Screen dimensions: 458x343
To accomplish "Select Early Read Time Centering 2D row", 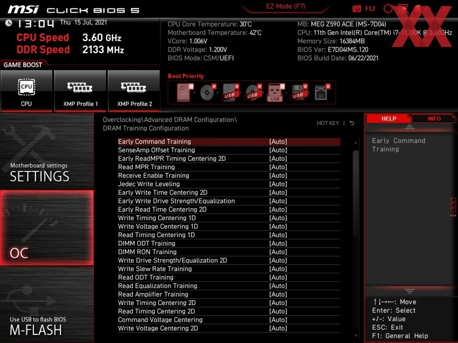I will coord(229,209).
